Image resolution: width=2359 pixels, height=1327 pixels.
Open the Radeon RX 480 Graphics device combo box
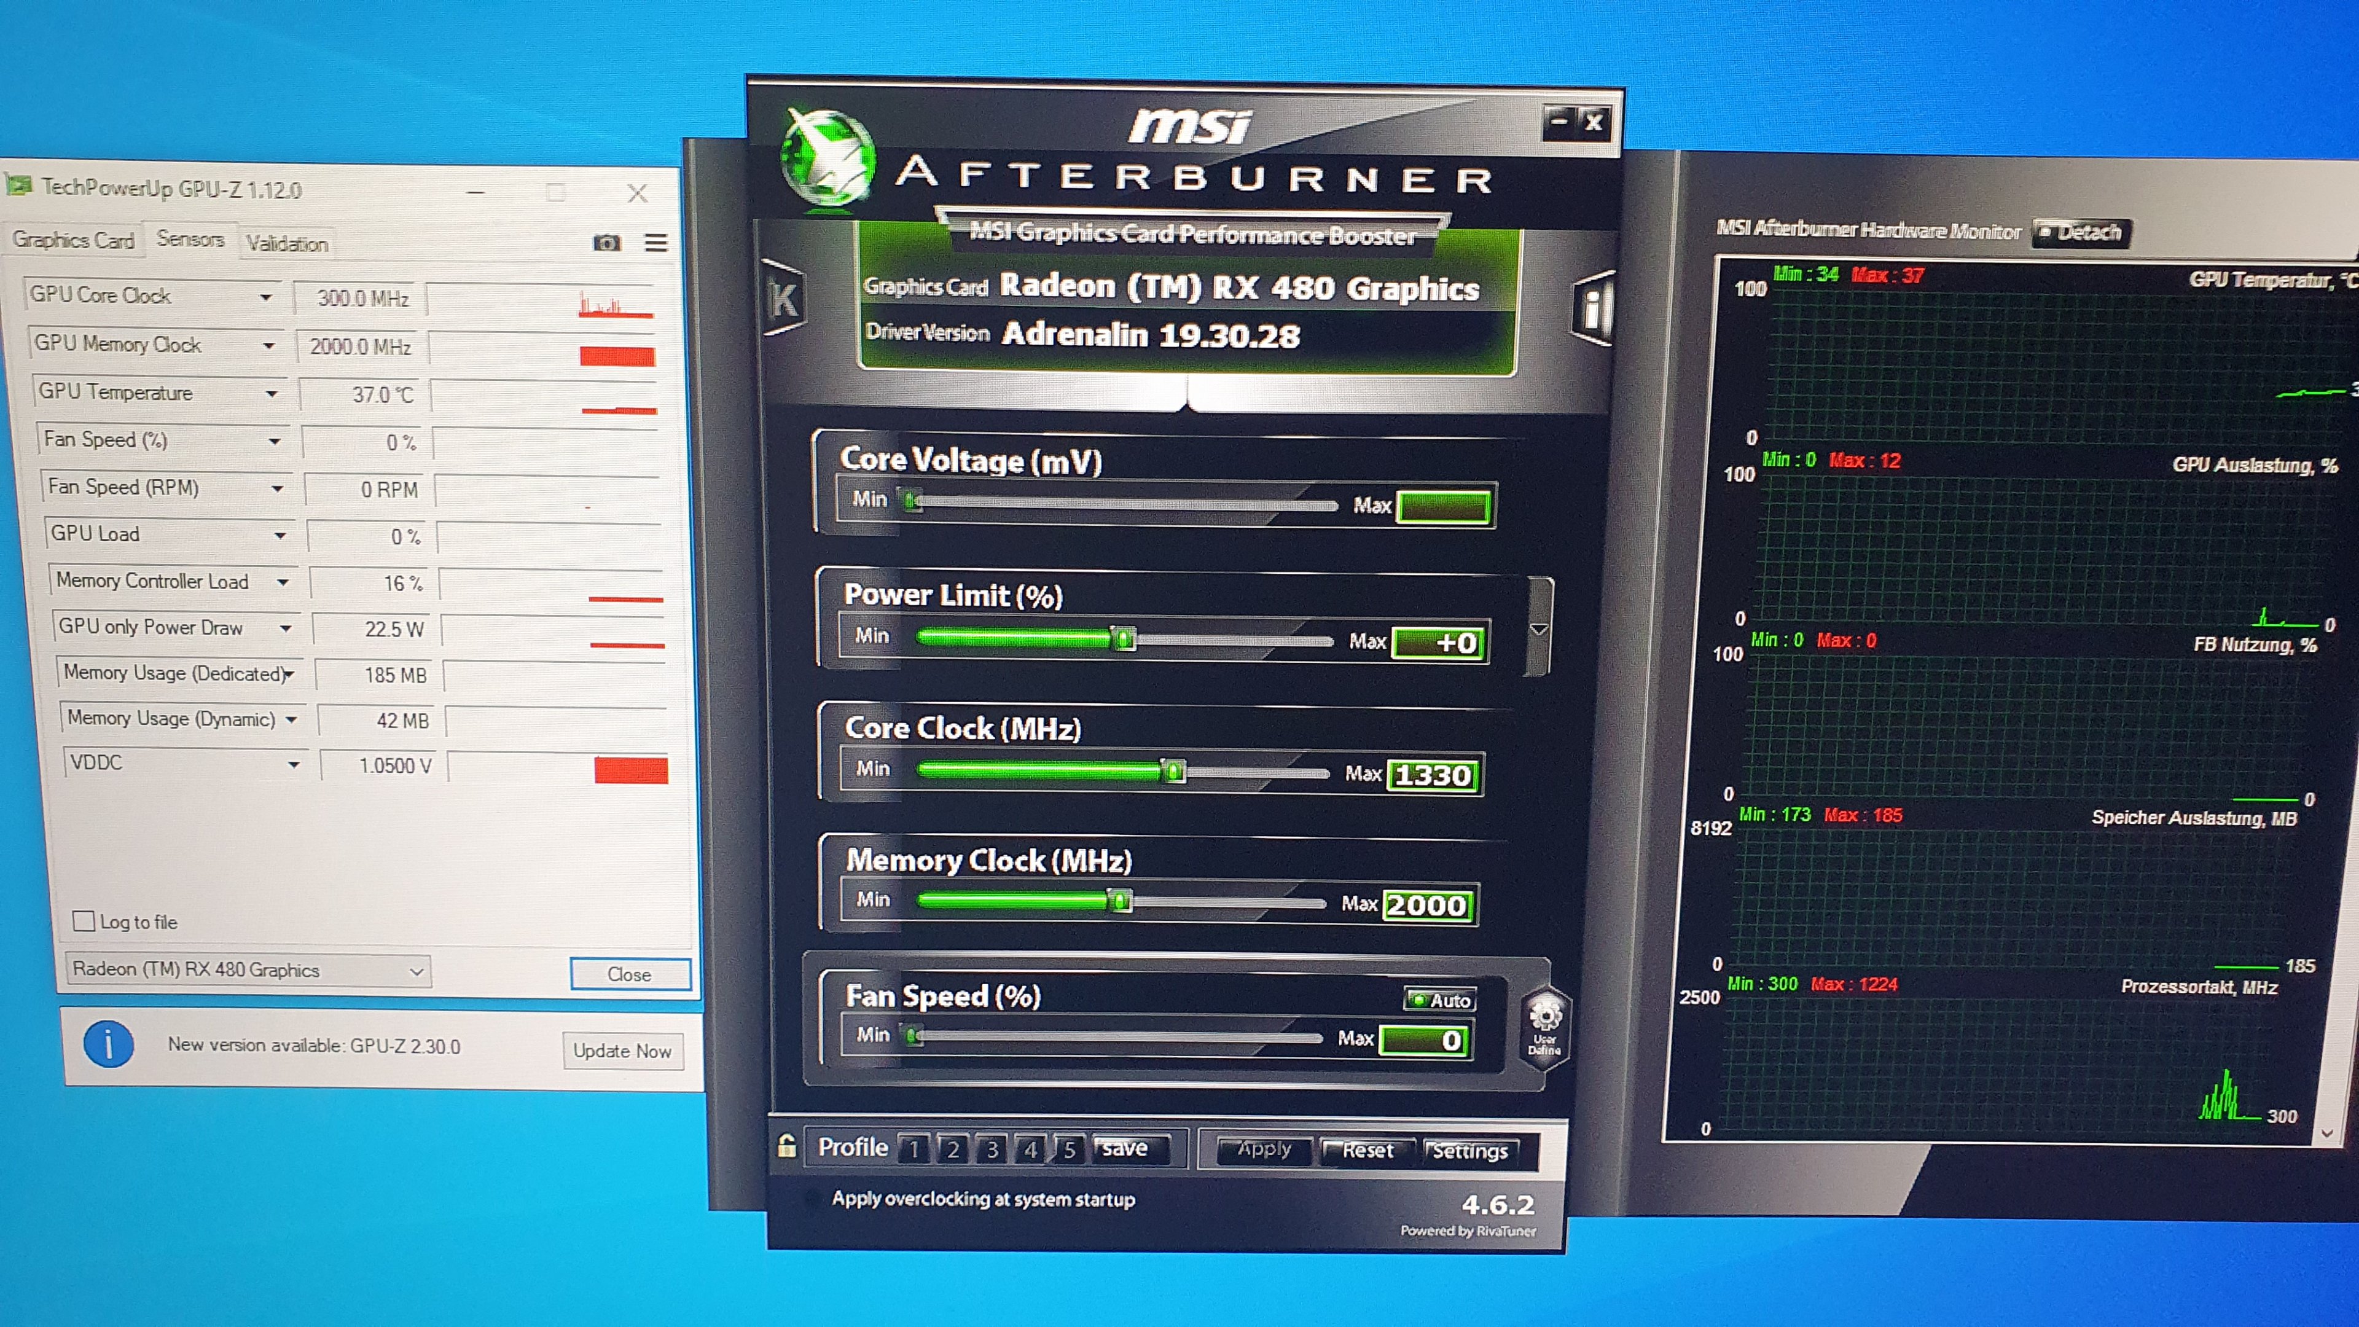tap(247, 970)
